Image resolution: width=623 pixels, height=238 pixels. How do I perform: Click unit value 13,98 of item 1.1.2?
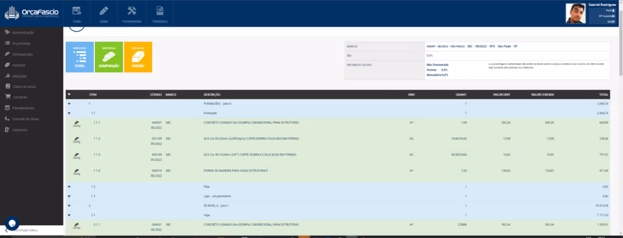506,138
